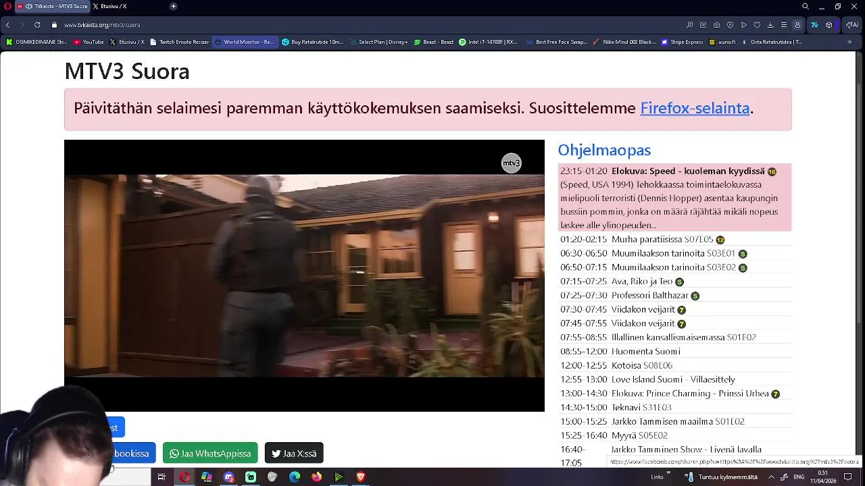This screenshot has height=486, width=865.
Task: Reload the current page
Action: pos(37,25)
